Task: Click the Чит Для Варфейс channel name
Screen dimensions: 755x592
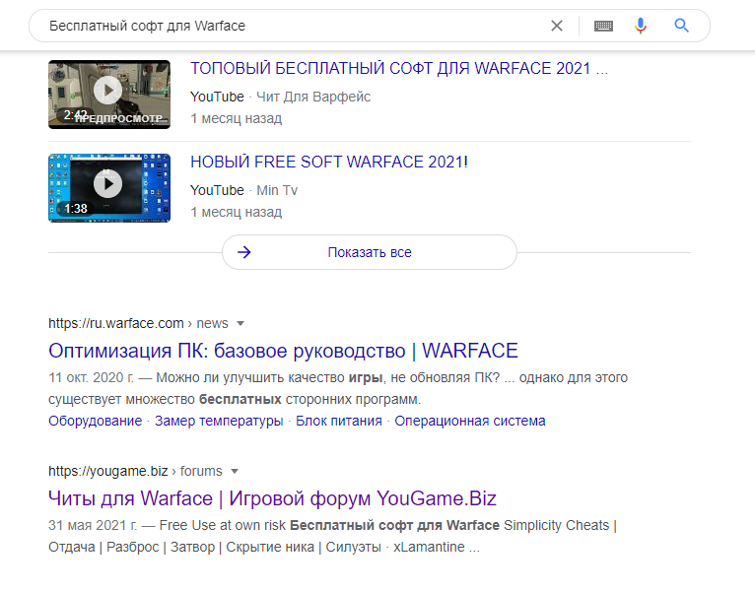Action: pos(313,97)
